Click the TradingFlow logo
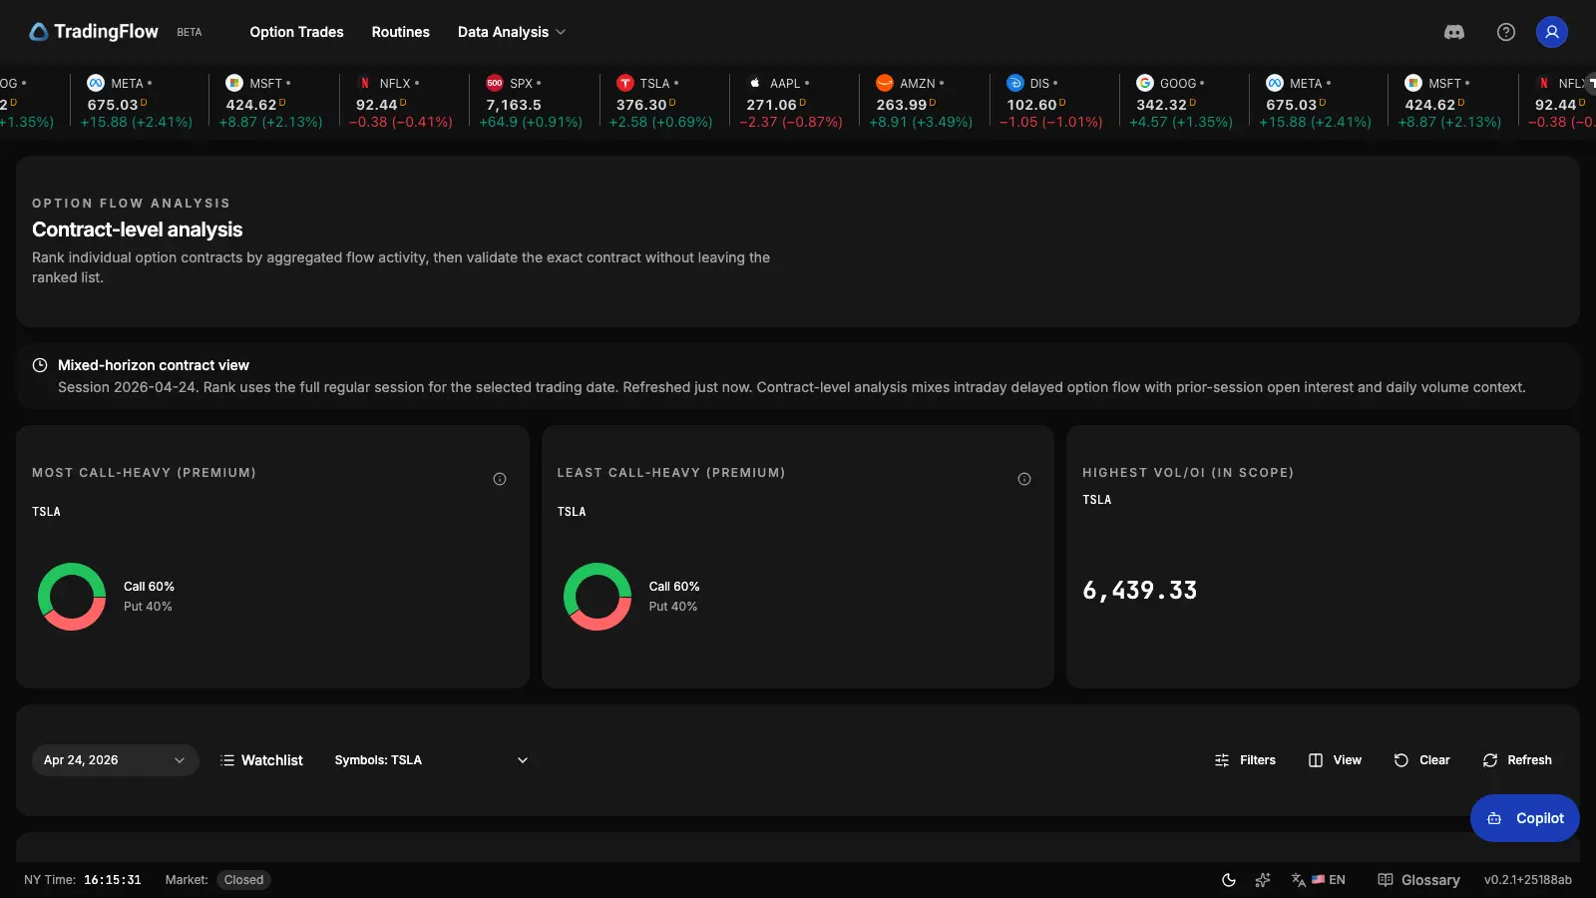The width and height of the screenshot is (1596, 898). [93, 31]
